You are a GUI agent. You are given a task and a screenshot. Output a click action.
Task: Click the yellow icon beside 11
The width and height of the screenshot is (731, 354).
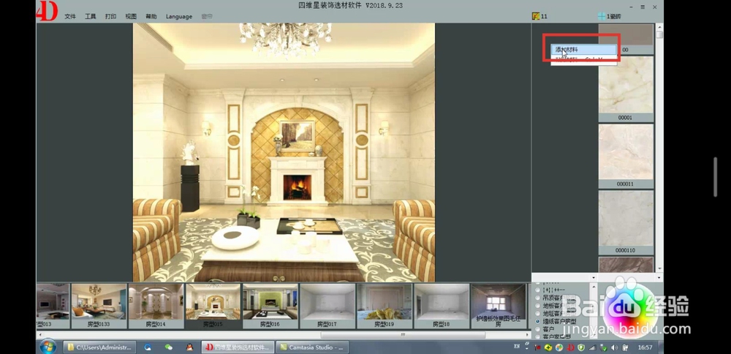(x=536, y=16)
